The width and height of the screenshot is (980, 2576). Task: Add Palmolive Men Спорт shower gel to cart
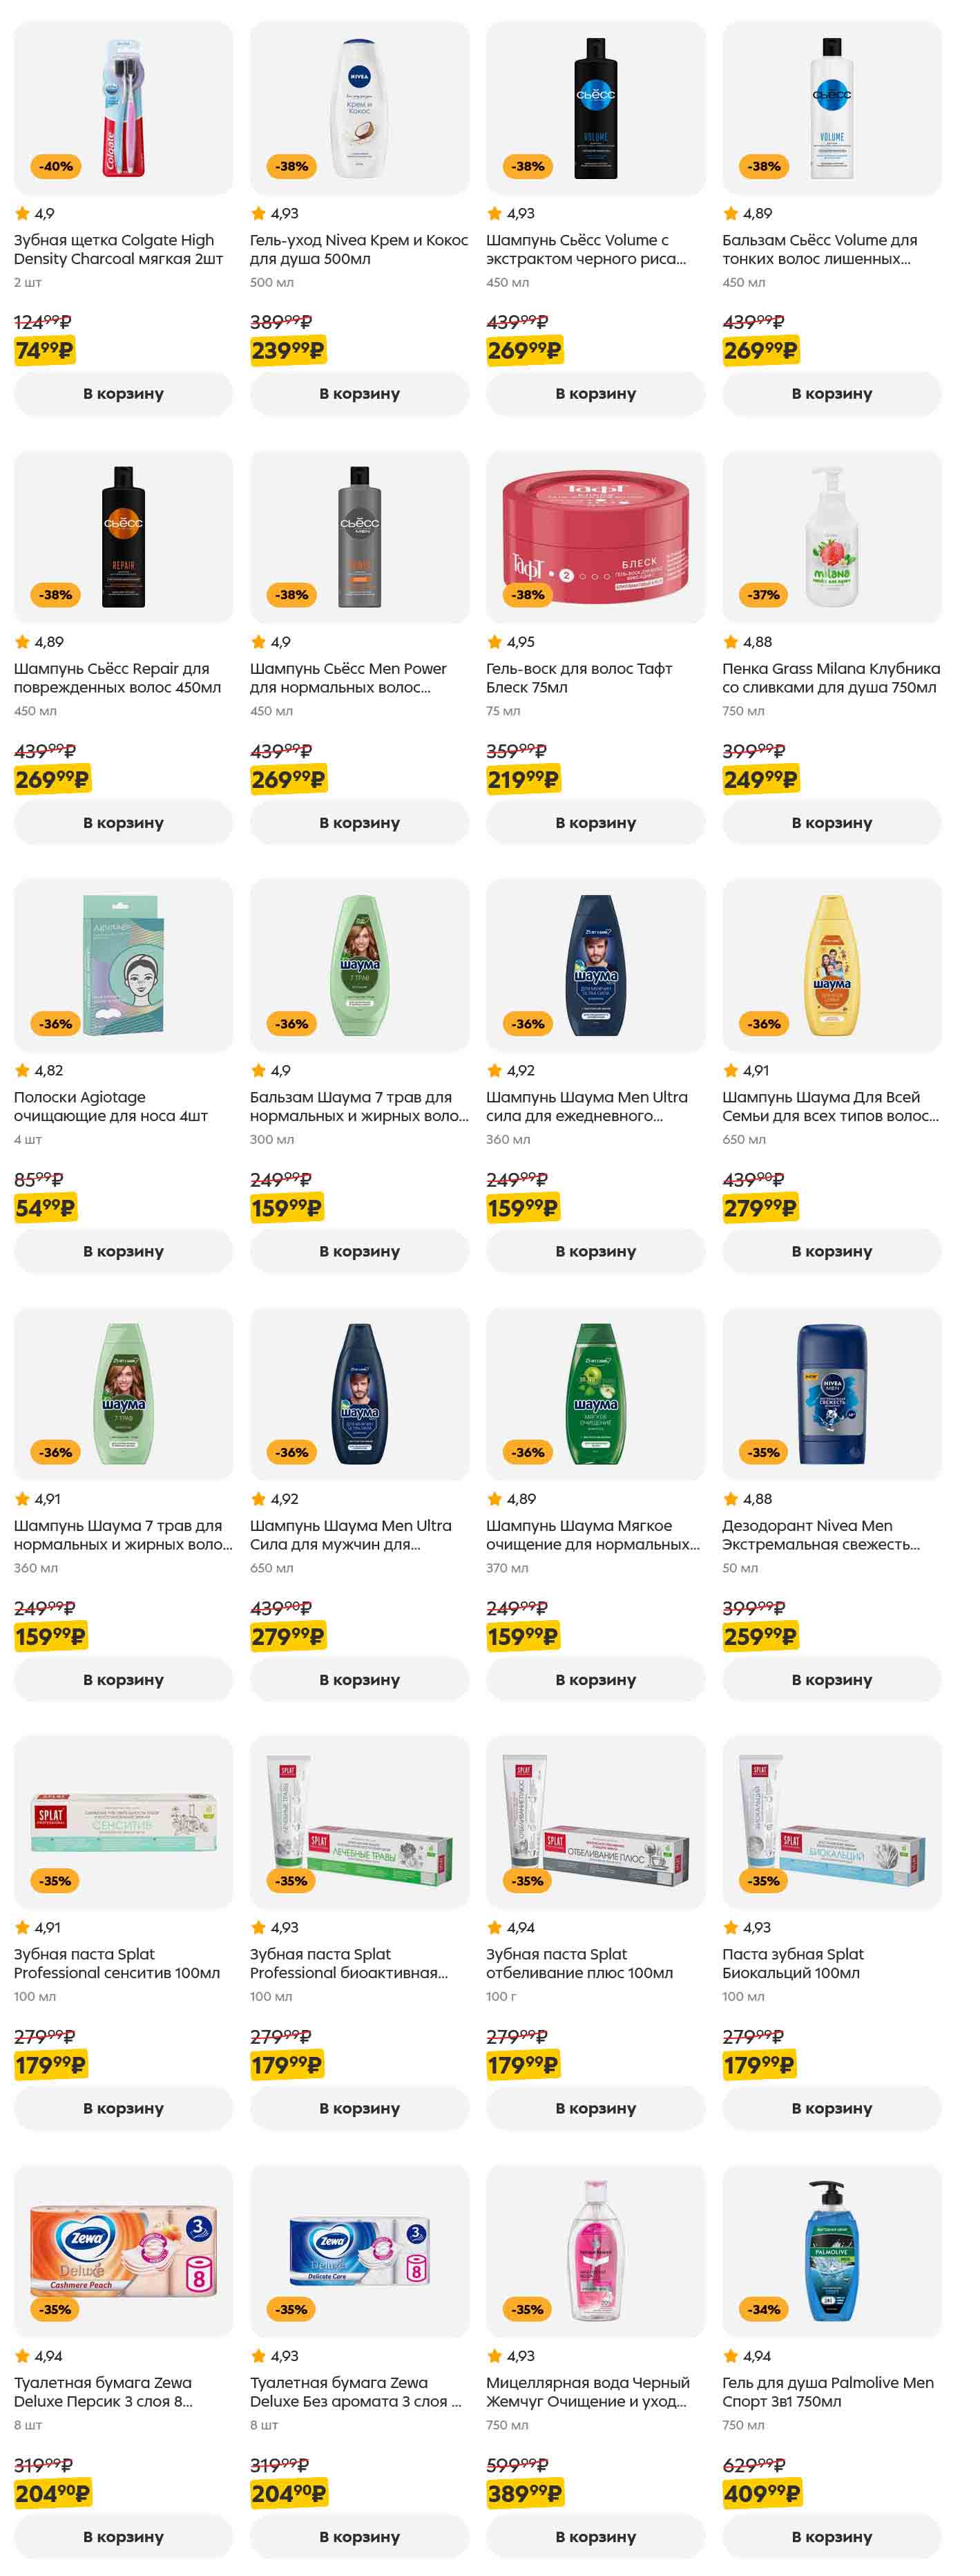[831, 2537]
